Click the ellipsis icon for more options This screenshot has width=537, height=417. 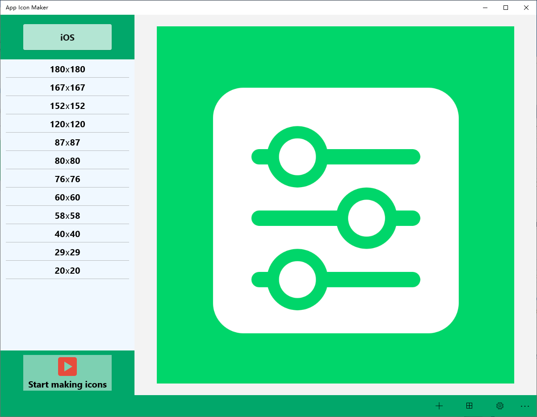[525, 406]
